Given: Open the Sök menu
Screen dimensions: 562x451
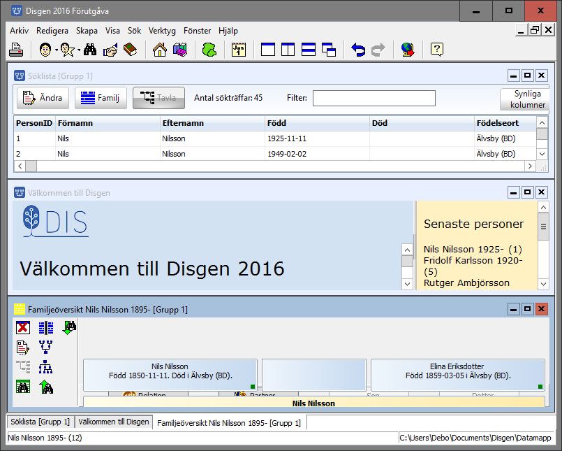Looking at the screenshot, I should [x=135, y=31].
